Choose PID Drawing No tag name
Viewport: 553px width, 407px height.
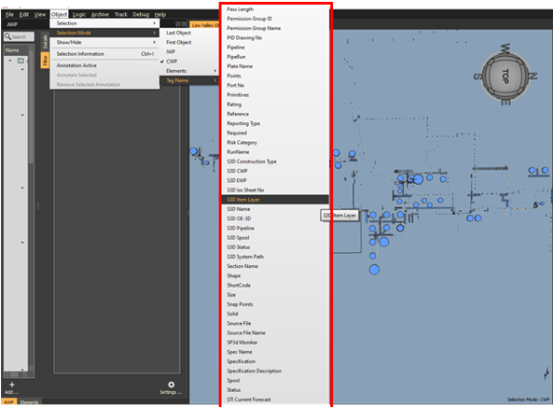(x=275, y=37)
